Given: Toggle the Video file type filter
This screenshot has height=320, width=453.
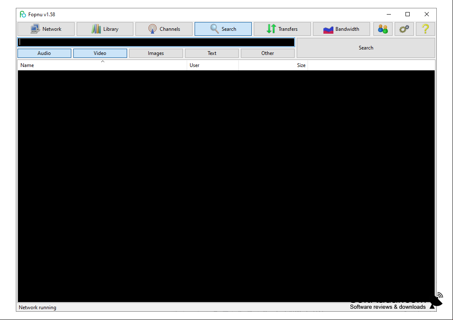Looking at the screenshot, I should 100,53.
